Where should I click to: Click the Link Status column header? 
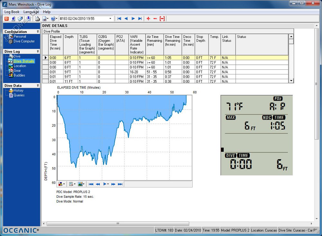228,44
